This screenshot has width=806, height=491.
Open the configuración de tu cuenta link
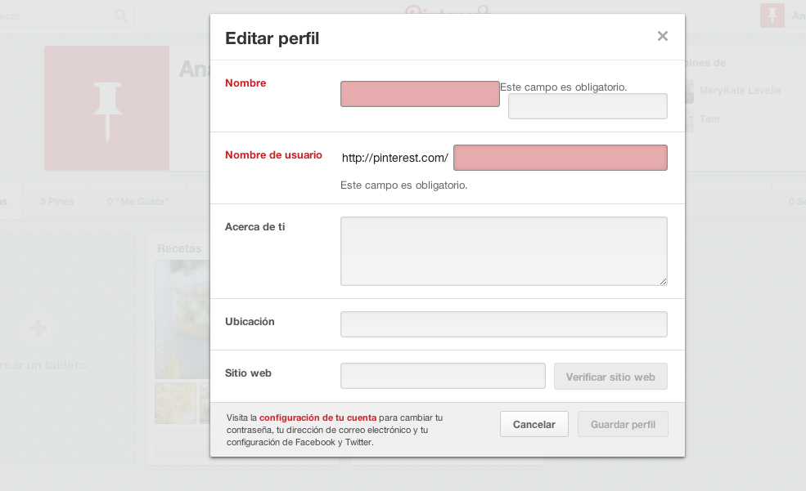coord(317,417)
